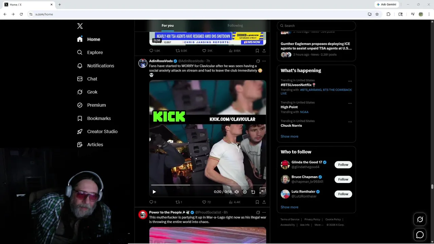This screenshot has width=434, height=244.
Task: Open the floating Grok button
Action: (420, 220)
